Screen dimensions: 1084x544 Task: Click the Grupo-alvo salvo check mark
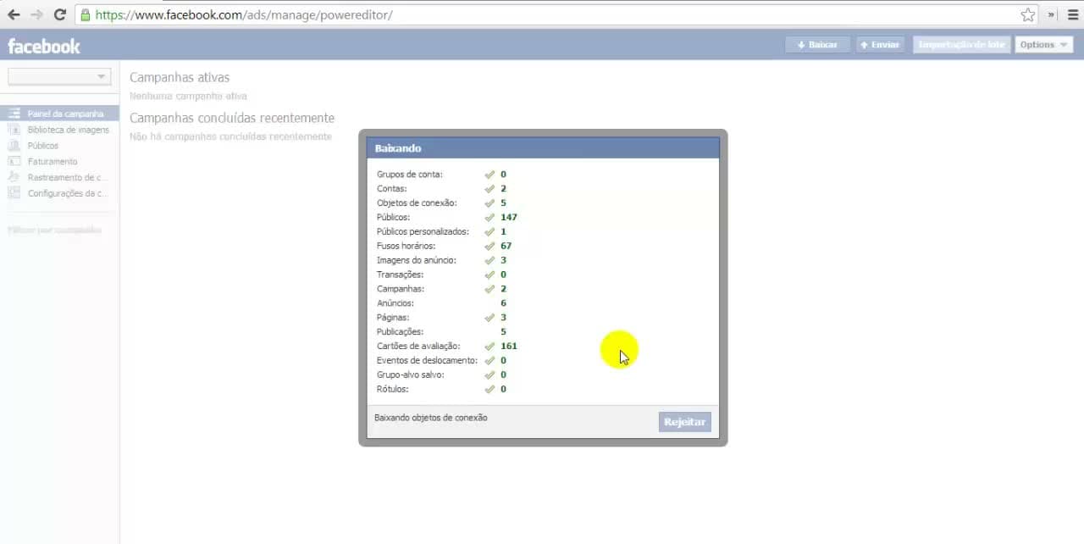point(489,375)
